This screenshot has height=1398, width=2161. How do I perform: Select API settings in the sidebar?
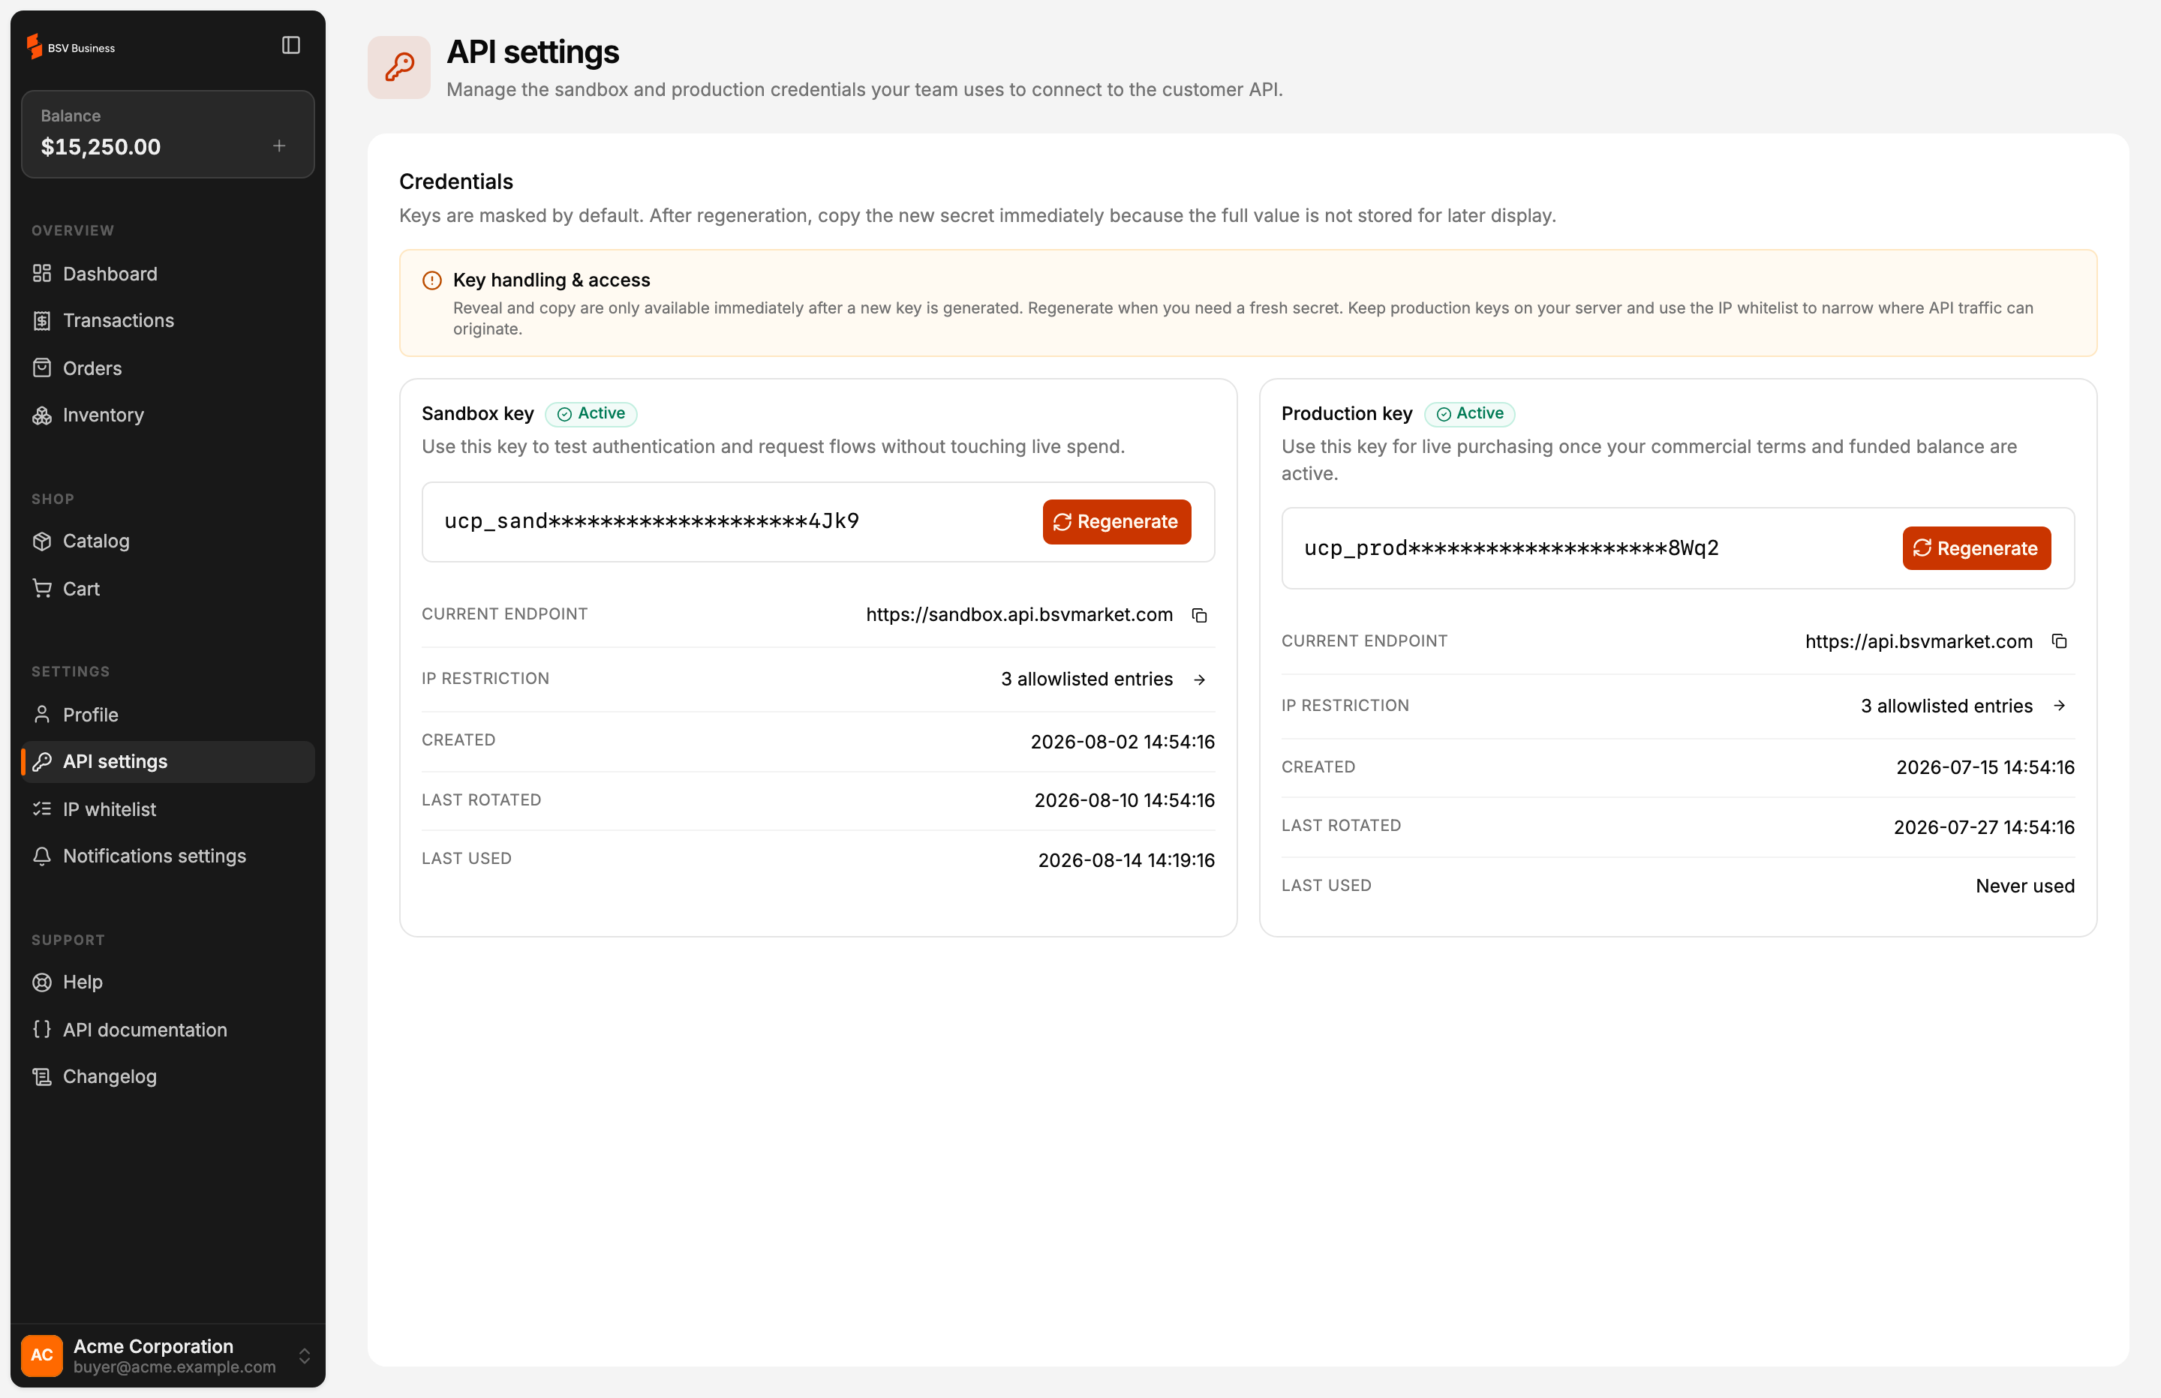167,762
